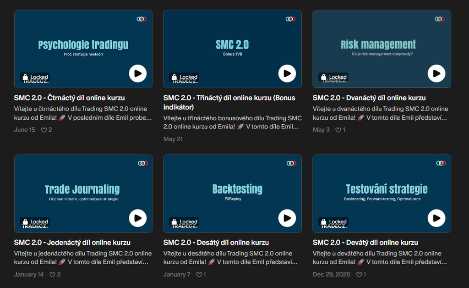The width and height of the screenshot is (469, 288).
Task: Play the Trade Journaling video
Action: coord(137,218)
